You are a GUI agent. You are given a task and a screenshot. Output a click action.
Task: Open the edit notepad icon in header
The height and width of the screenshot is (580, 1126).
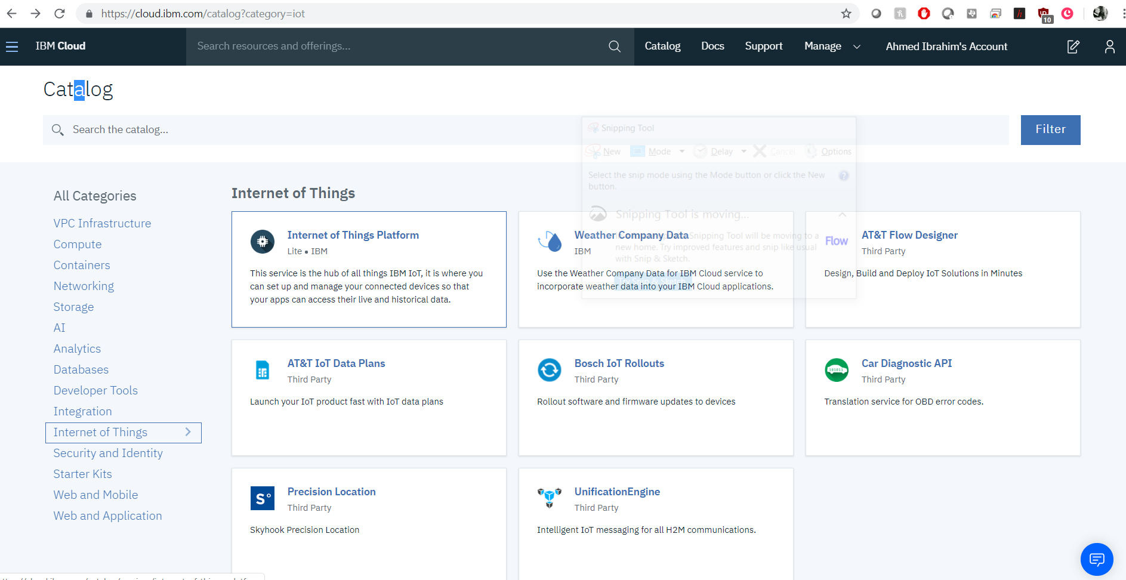tap(1073, 47)
